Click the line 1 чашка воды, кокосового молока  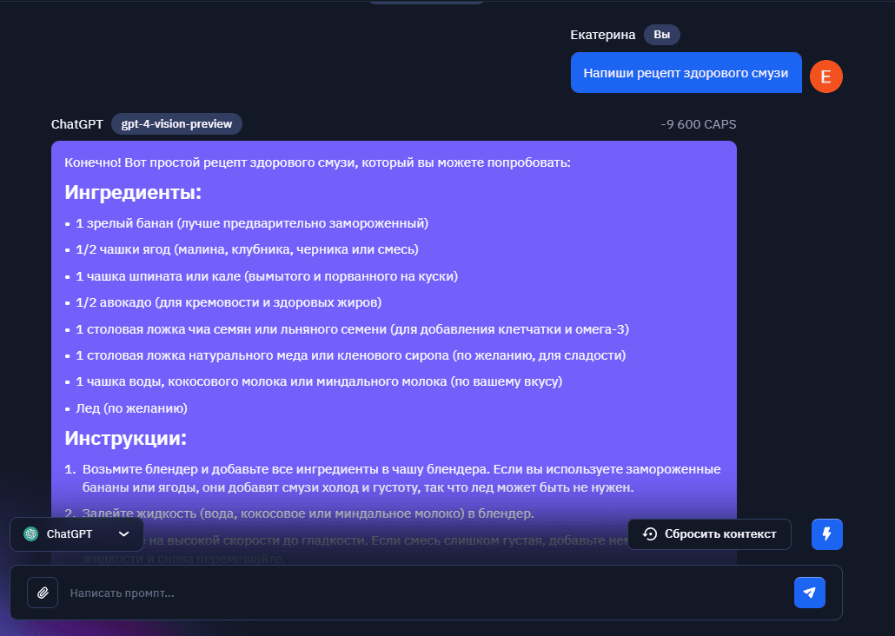tap(319, 381)
